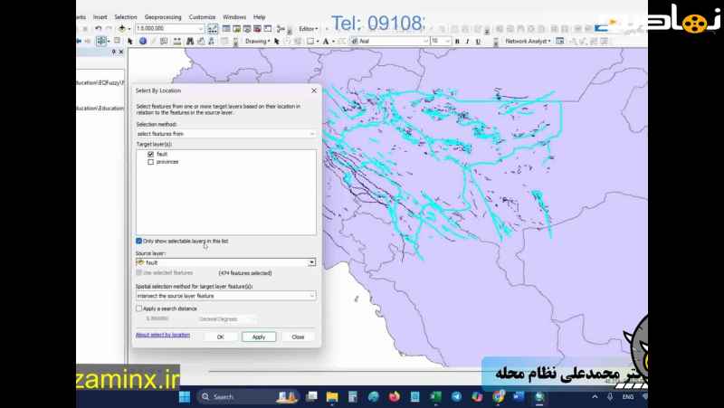The width and height of the screenshot is (724, 408).
Task: Enable Apply a search distance
Action: tap(138, 308)
